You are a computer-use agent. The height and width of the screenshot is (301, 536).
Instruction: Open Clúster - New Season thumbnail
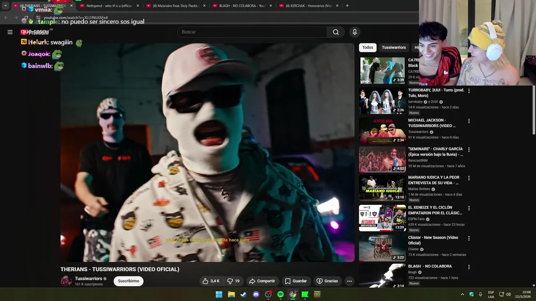[382, 248]
